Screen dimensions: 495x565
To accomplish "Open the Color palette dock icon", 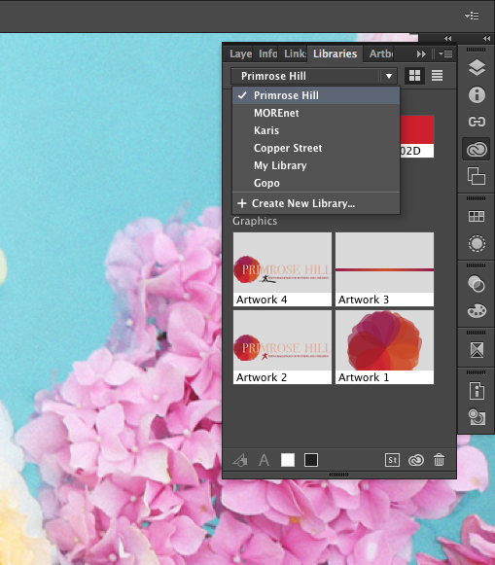I will [477, 310].
